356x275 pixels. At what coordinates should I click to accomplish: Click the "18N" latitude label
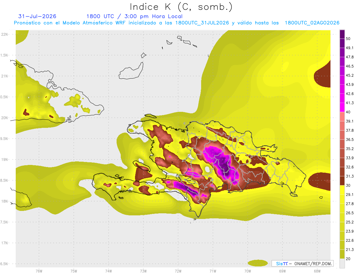(x=4, y=201)
